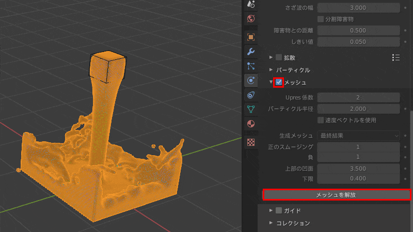
Task: Open the World properties tab icon
Action: click(251, 19)
